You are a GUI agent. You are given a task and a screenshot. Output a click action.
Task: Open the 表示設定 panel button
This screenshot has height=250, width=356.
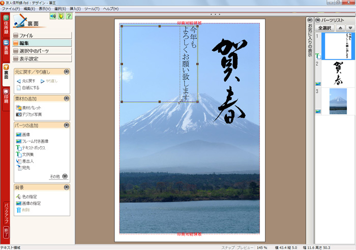pos(42,58)
